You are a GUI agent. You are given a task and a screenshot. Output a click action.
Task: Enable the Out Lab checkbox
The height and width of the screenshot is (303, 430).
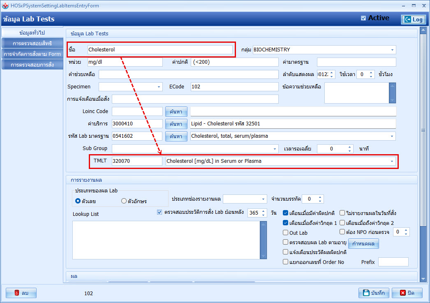285,233
